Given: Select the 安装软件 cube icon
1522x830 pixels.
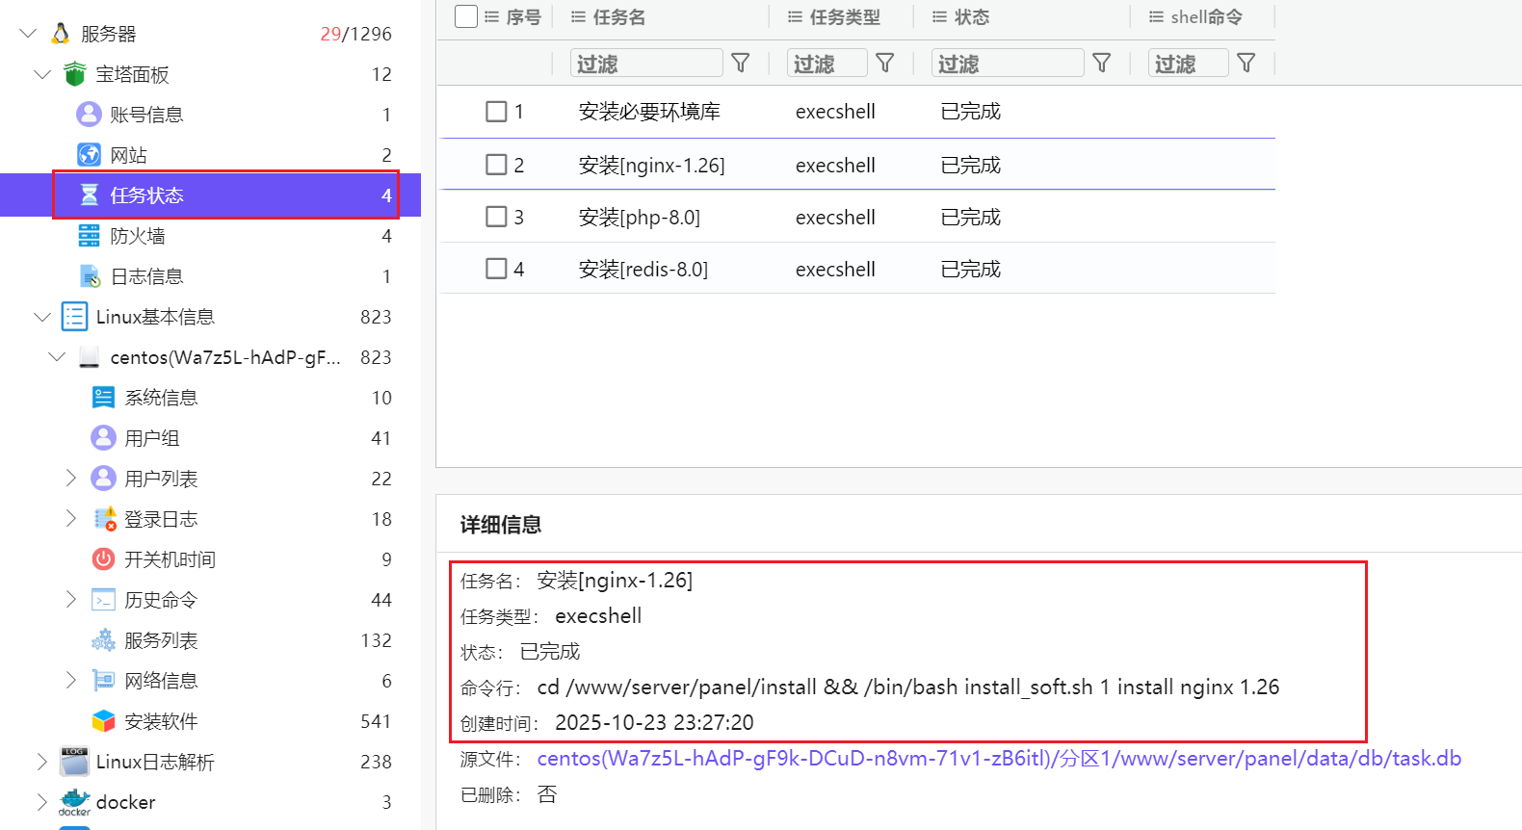Looking at the screenshot, I should click(103, 721).
